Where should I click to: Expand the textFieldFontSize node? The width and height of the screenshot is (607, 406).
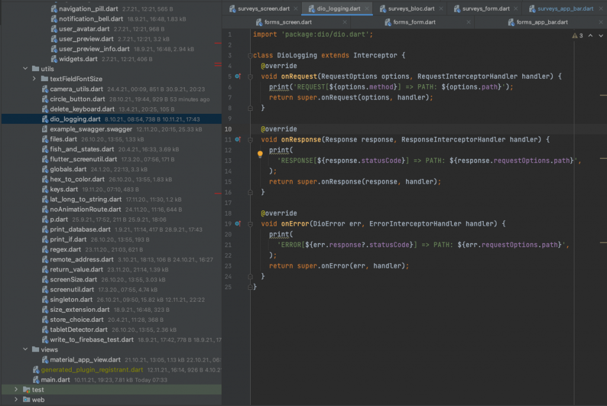pyautogui.click(x=34, y=78)
